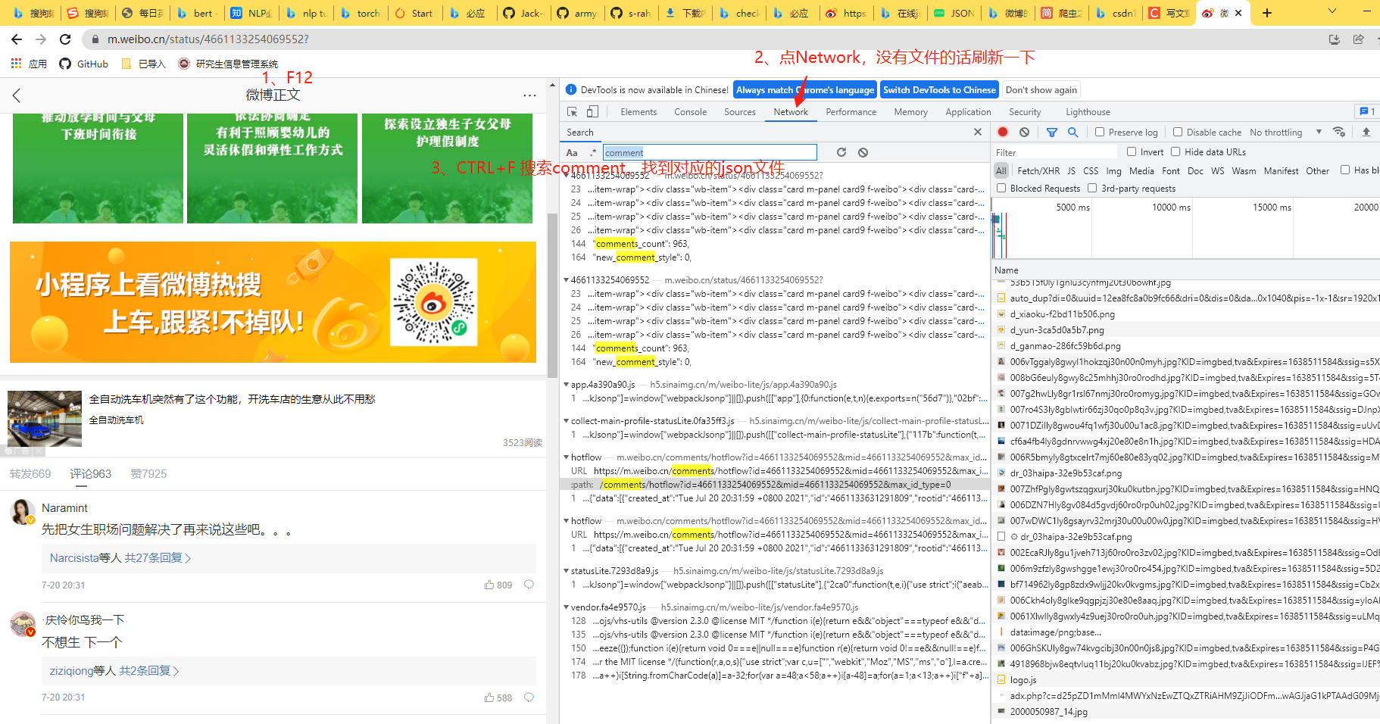Select the Fetch/XHR request type filter
This screenshot has width=1380, height=724.
[1038, 171]
